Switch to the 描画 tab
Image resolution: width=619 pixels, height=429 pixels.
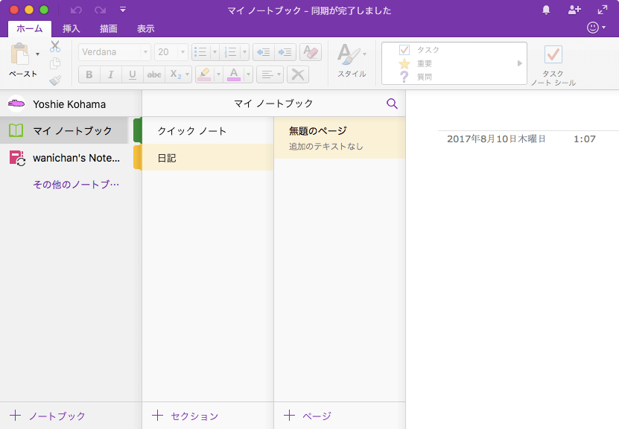109,29
